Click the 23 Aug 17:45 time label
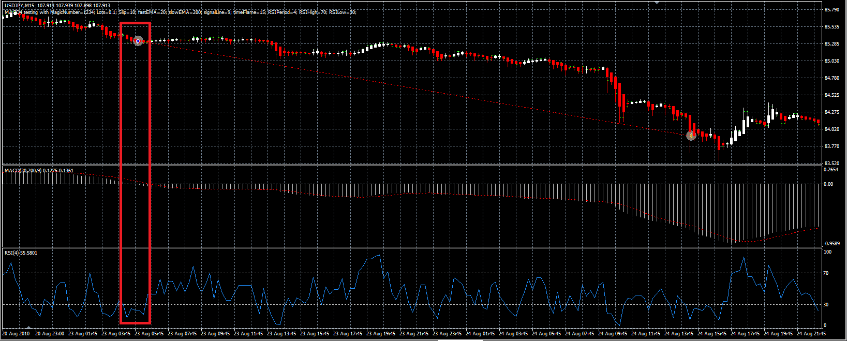 click(x=348, y=334)
